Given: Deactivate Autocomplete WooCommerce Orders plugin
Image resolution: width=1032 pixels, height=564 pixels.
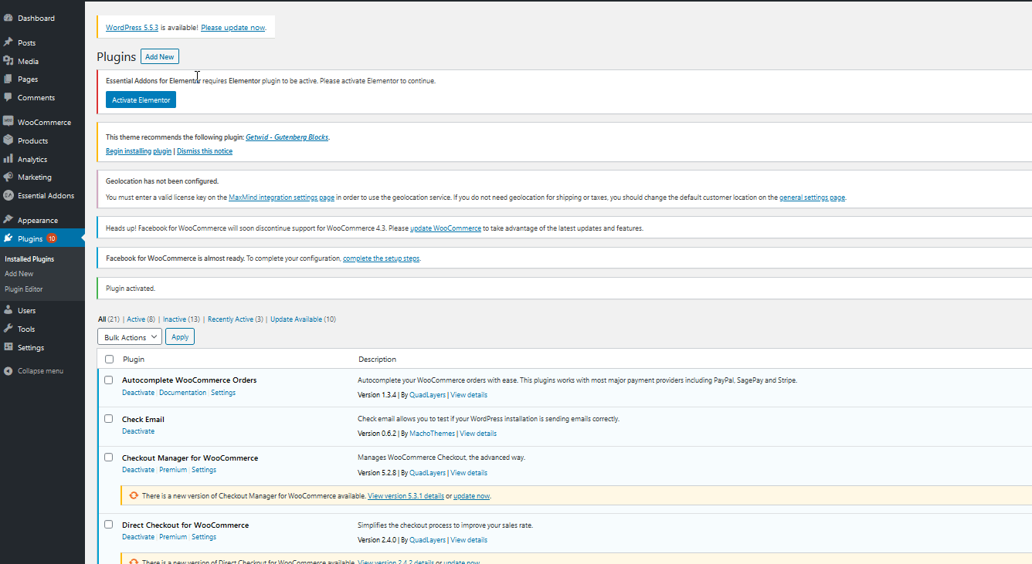Looking at the screenshot, I should click(138, 393).
